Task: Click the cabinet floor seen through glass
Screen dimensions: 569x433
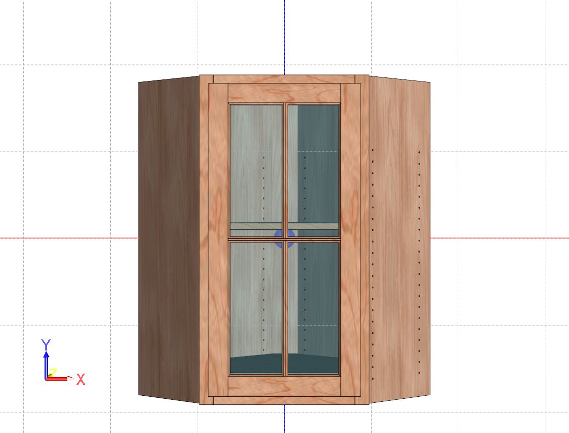Action: click(x=257, y=363)
